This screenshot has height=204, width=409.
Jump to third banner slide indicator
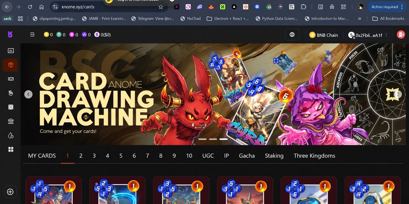click(224, 139)
